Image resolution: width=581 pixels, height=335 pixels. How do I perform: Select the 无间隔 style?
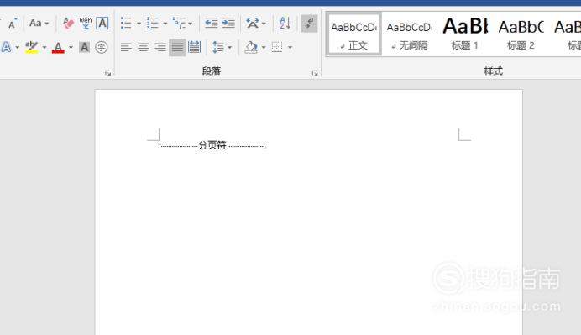tap(410, 34)
